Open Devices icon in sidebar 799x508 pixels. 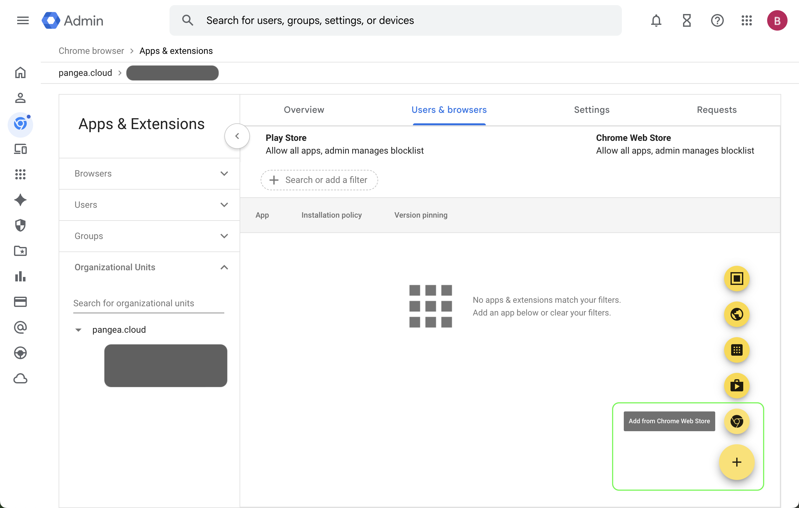point(20,149)
